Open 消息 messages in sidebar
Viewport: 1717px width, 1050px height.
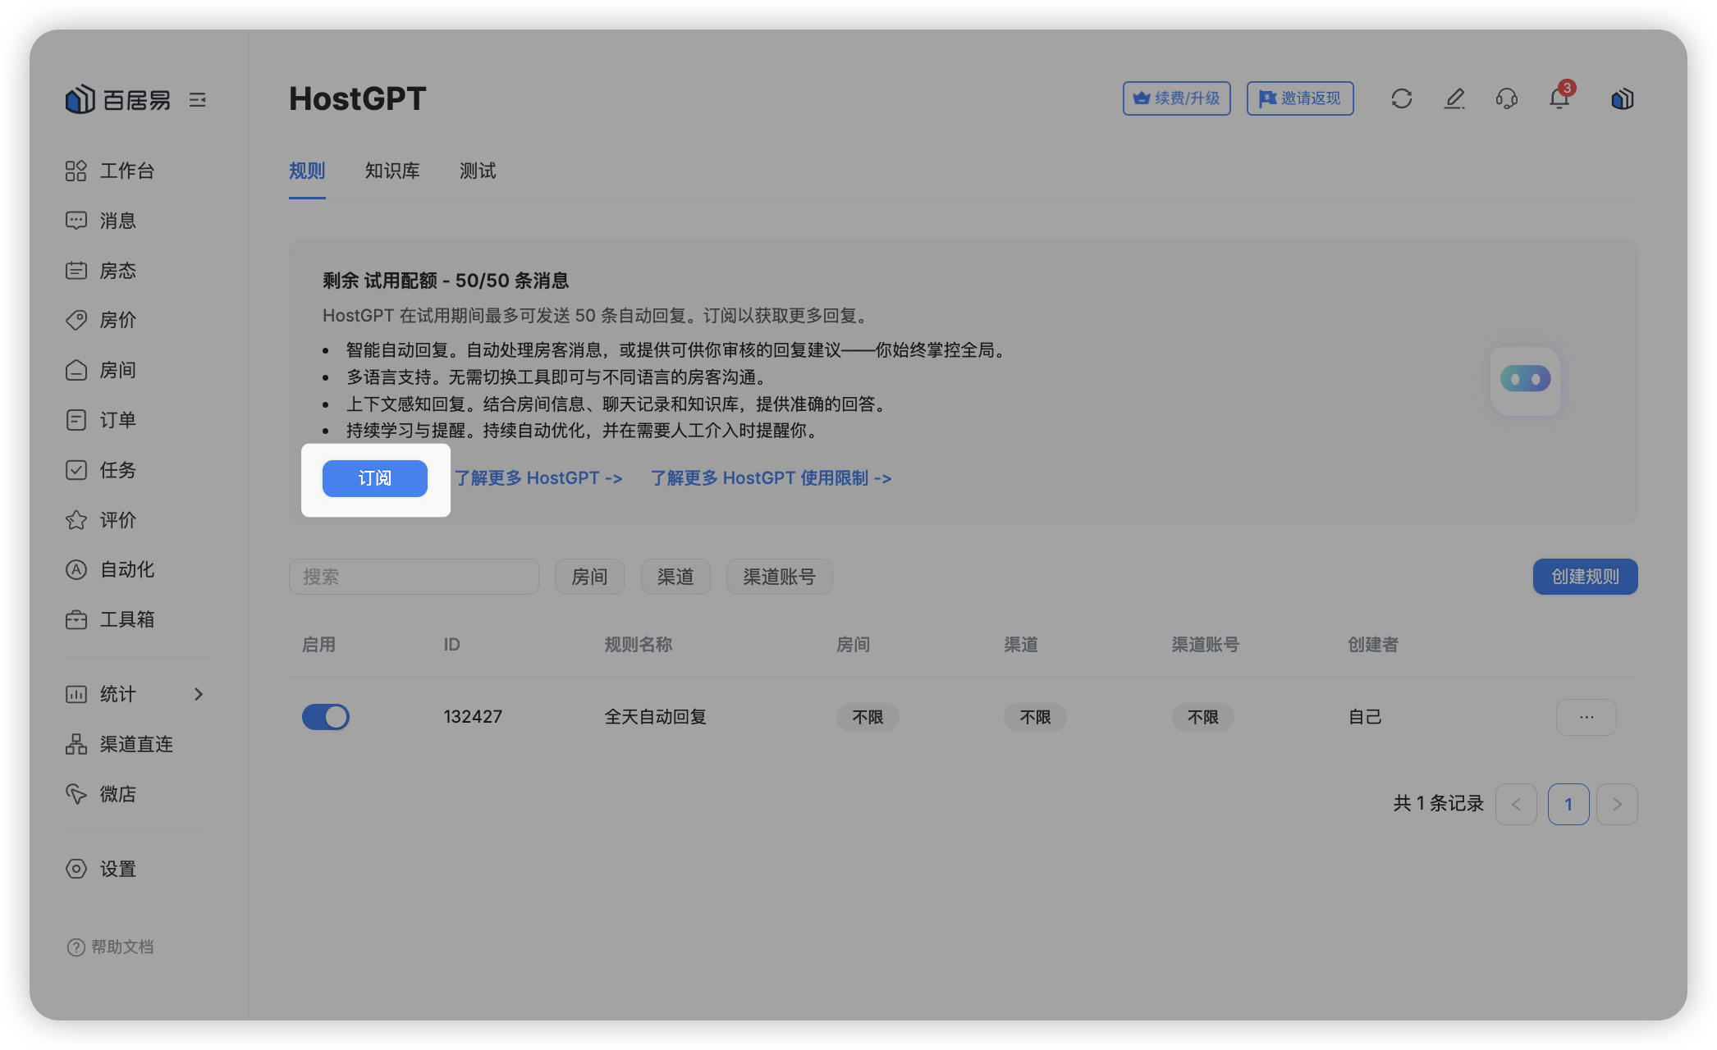(117, 221)
